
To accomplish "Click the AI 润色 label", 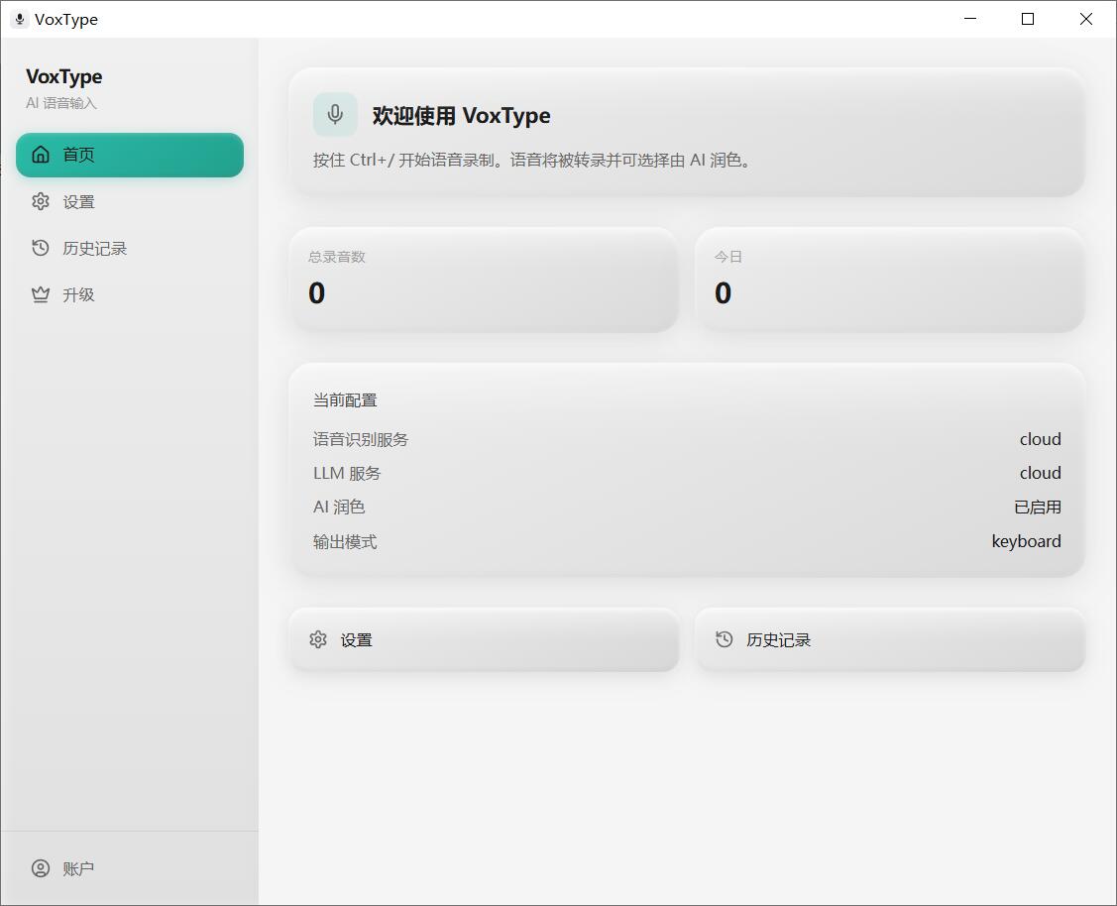I will tap(339, 508).
